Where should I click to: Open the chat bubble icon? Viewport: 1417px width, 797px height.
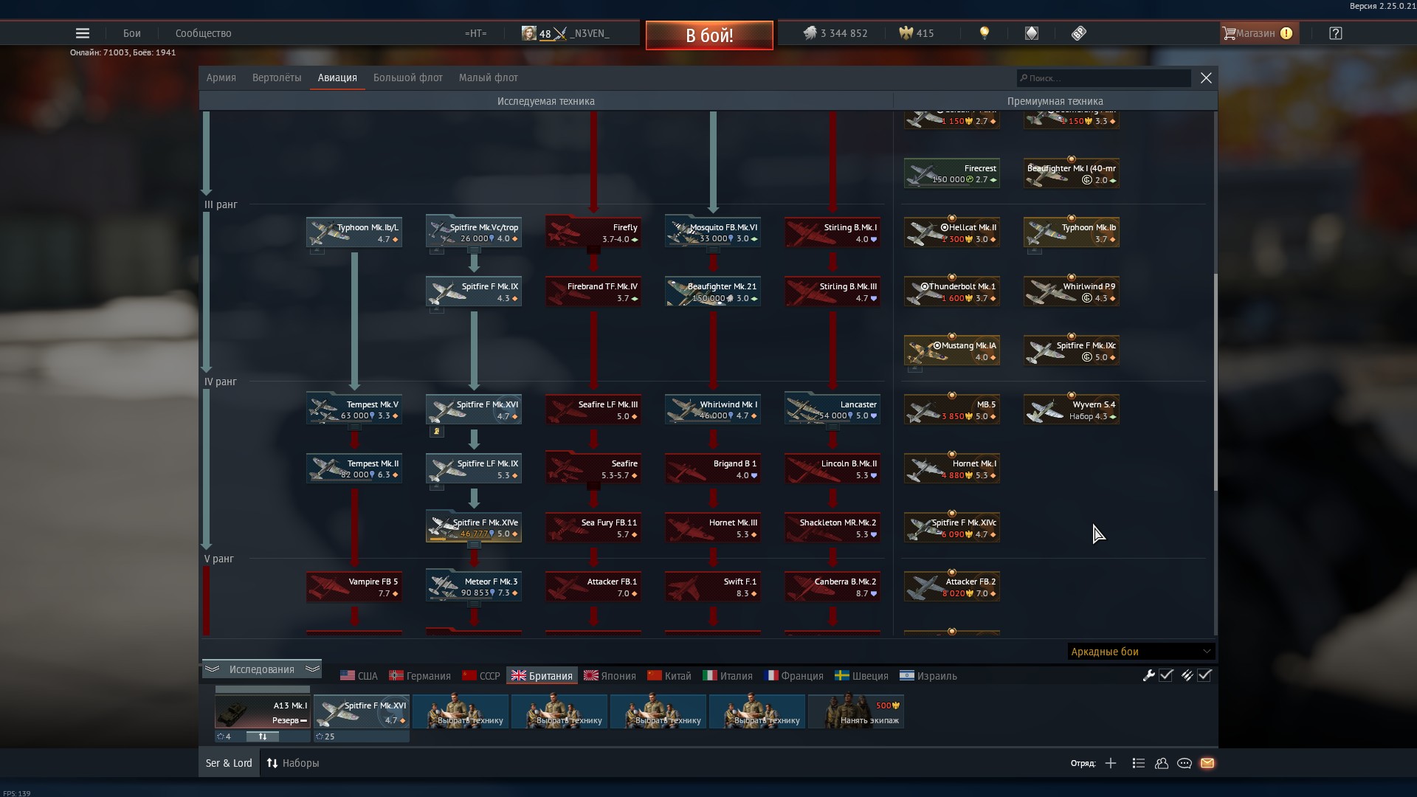coord(1185,763)
